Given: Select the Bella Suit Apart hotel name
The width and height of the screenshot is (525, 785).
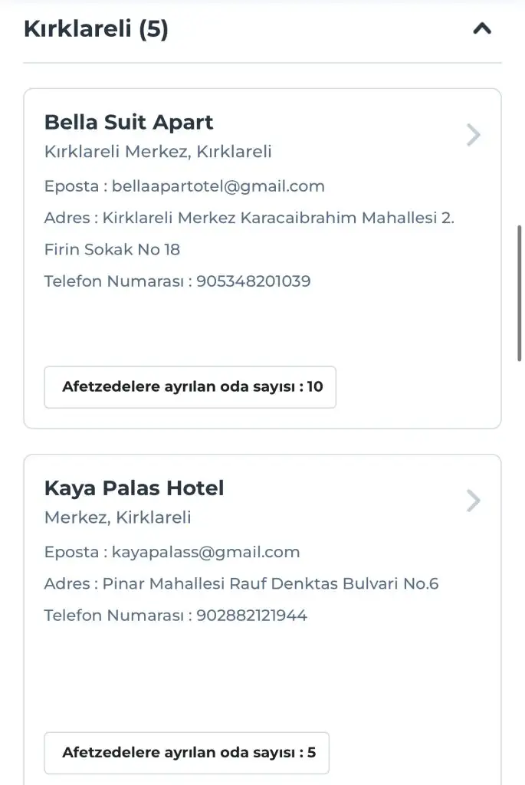Looking at the screenshot, I should [129, 122].
